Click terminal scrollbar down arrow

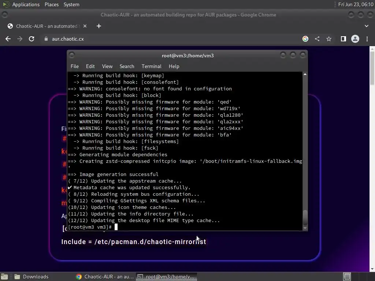[x=305, y=228]
